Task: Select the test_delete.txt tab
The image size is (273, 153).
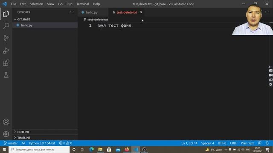Action: [x=127, y=12]
